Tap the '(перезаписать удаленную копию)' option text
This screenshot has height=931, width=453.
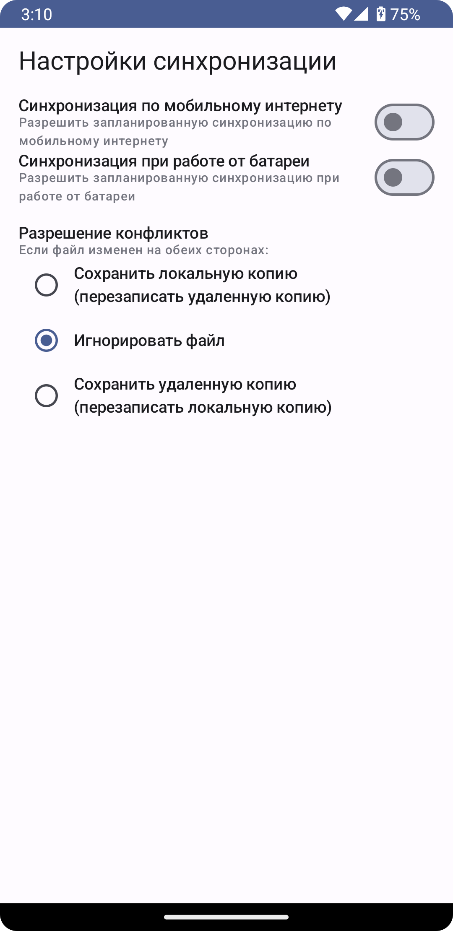(x=202, y=296)
